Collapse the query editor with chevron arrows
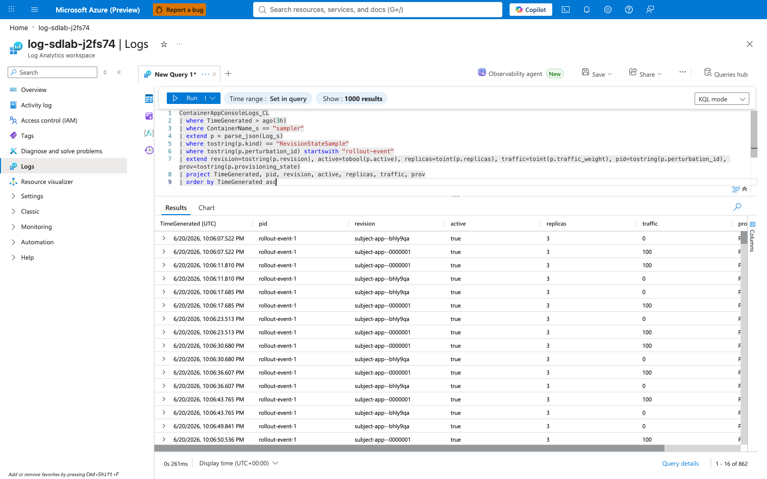Image resolution: width=767 pixels, height=479 pixels. tap(744, 189)
